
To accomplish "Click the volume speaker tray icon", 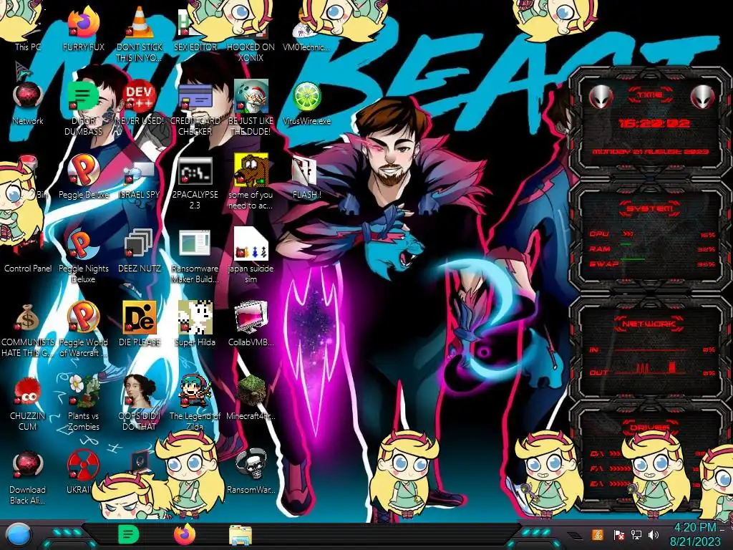I will pos(654,534).
